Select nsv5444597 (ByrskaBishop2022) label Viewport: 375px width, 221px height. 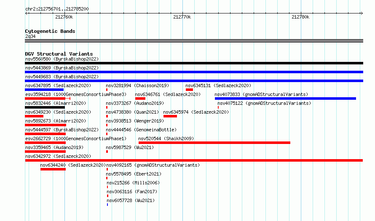click(62, 130)
